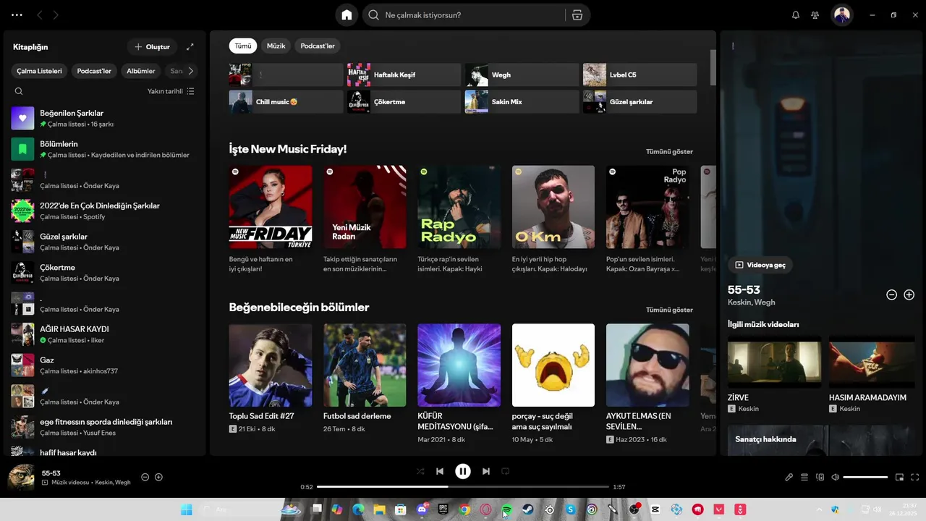Screen dimensions: 926x521
Task: Select the Çalma Listeleri filter chip
Action: pyautogui.click(x=40, y=71)
